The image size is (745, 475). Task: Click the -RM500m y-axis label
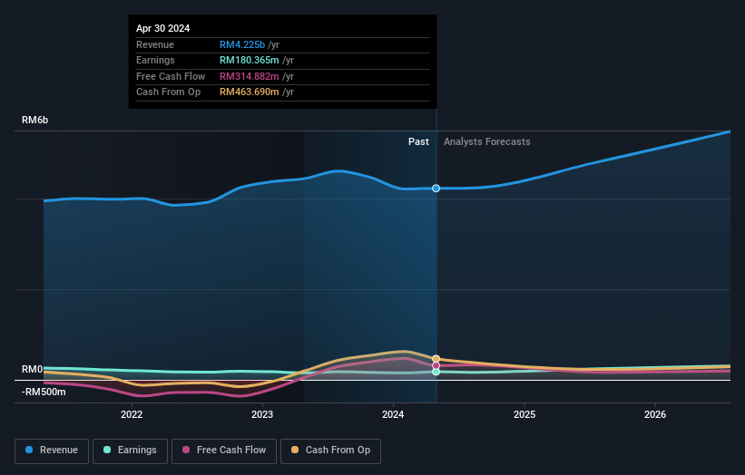coord(44,392)
